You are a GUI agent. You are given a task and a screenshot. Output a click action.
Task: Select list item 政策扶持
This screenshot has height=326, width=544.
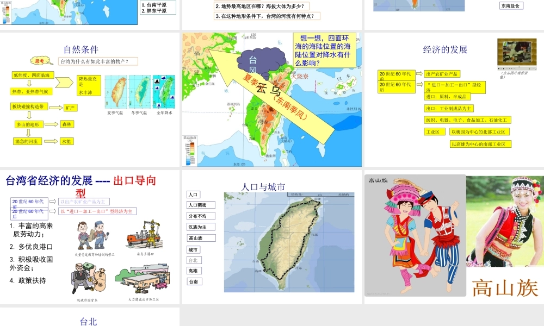point(28,280)
